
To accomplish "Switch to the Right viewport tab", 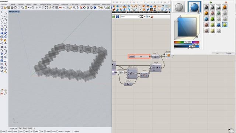I will [30, 128].
